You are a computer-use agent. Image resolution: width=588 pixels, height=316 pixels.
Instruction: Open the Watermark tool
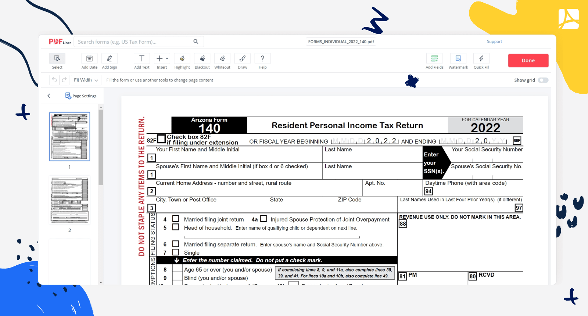[458, 58]
